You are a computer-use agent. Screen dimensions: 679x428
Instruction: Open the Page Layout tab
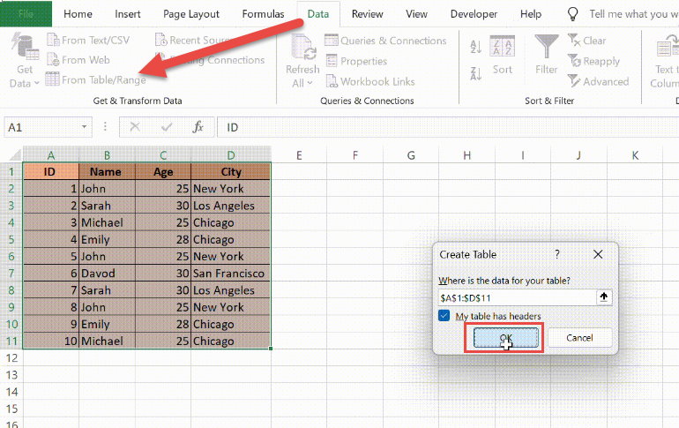click(191, 14)
